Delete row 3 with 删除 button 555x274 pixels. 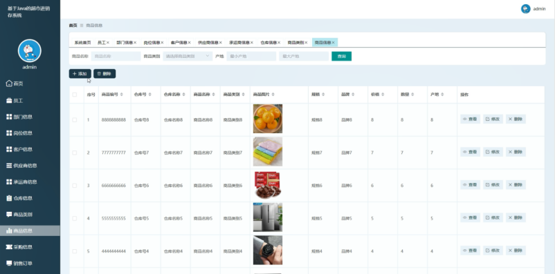[516, 185]
